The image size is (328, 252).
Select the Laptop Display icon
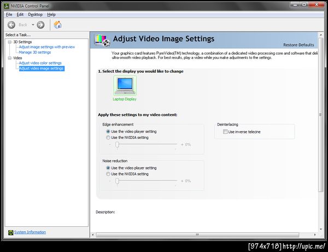[125, 86]
